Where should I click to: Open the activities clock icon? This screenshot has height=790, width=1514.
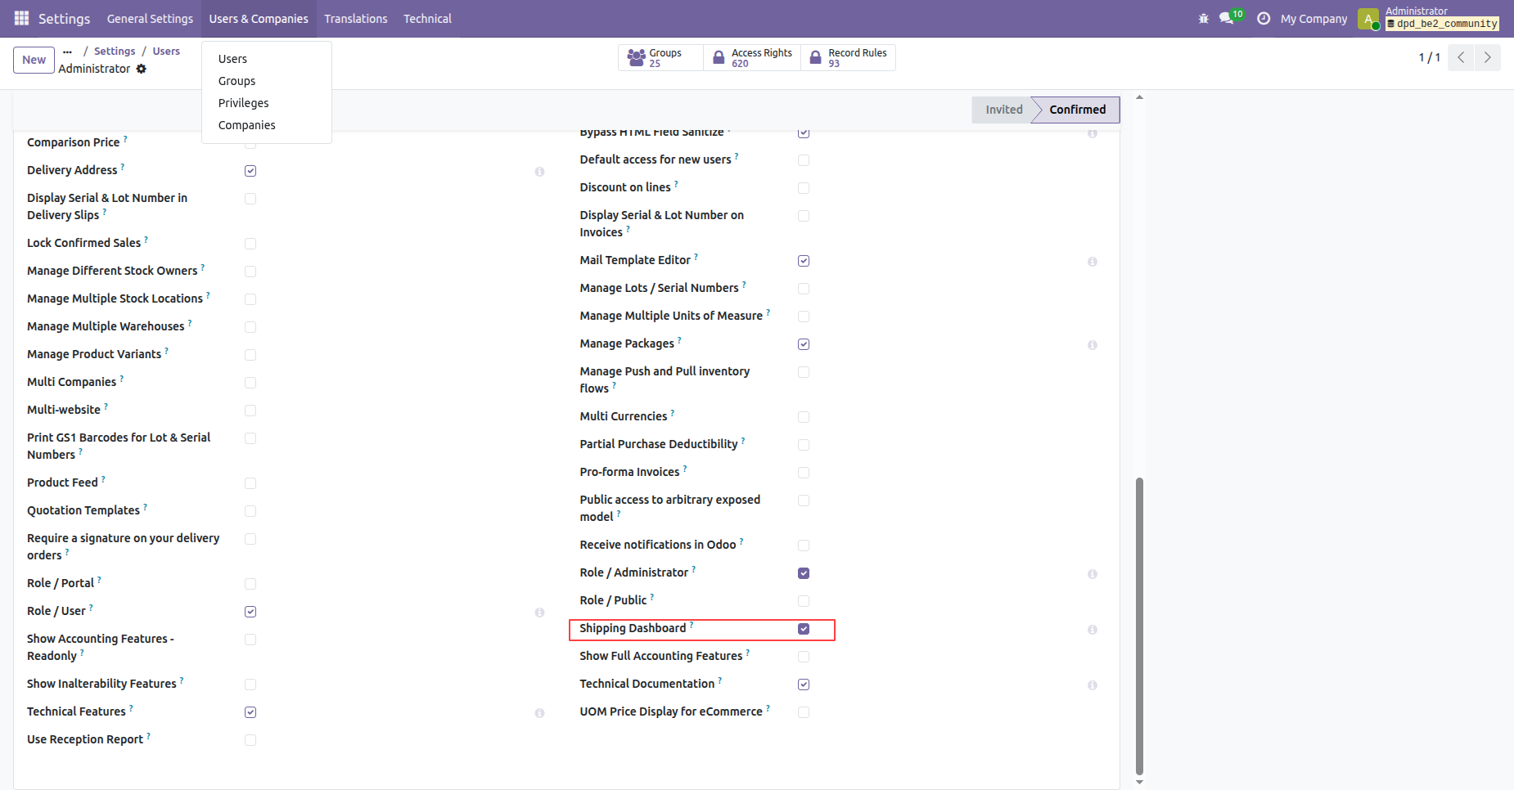tap(1264, 18)
